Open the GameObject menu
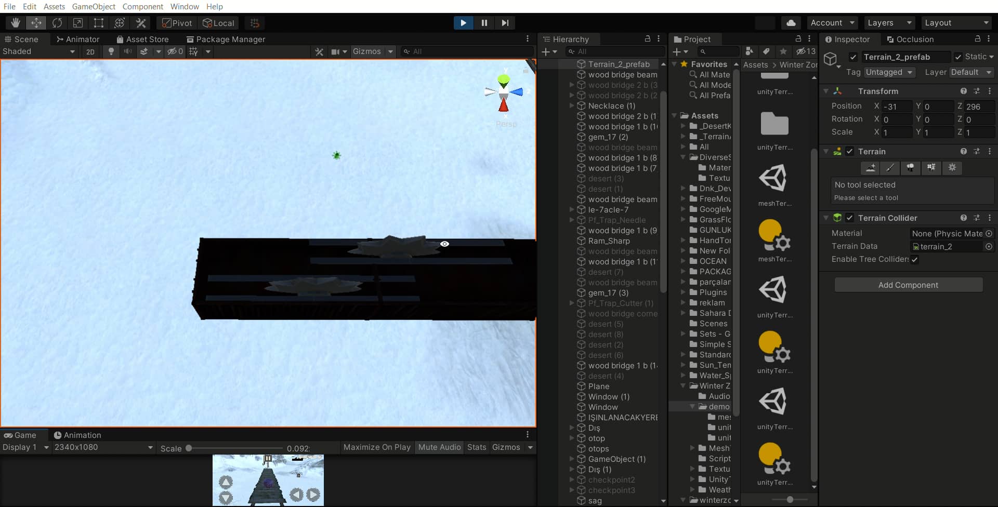This screenshot has height=507, width=998. click(x=94, y=6)
